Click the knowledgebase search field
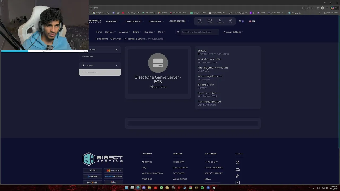 200,32
